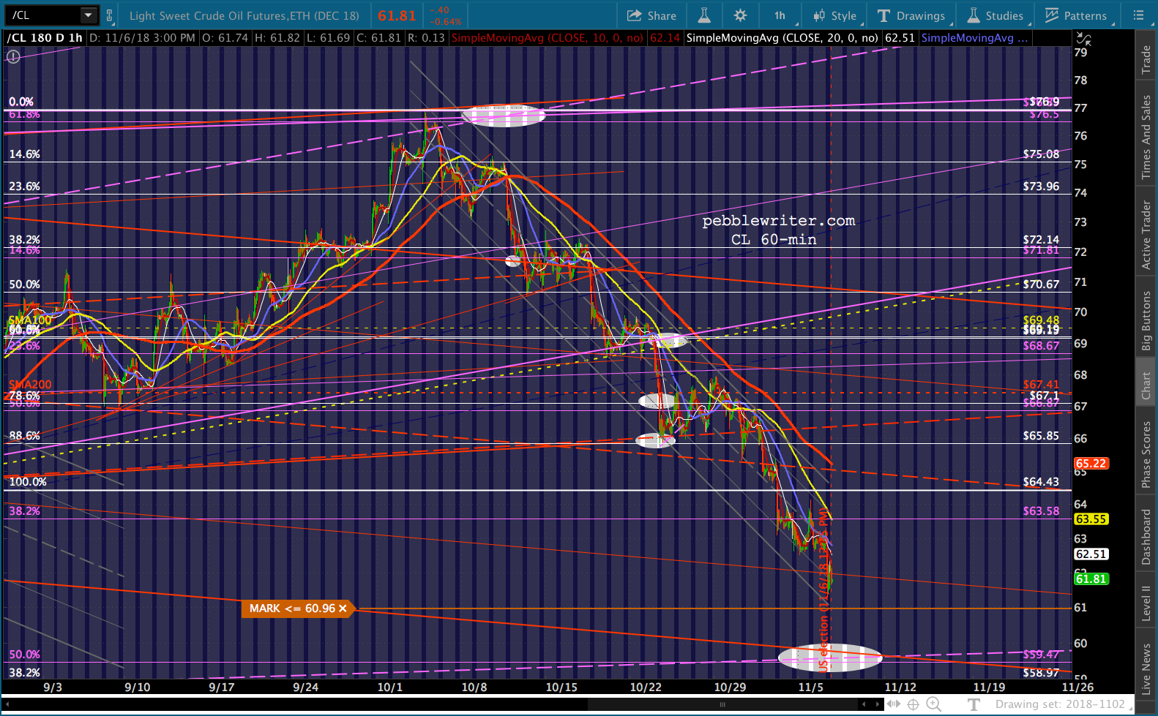This screenshot has width=1158, height=716.
Task: Click the alert exclamation icon on the chart
Action: pyautogui.click(x=13, y=56)
